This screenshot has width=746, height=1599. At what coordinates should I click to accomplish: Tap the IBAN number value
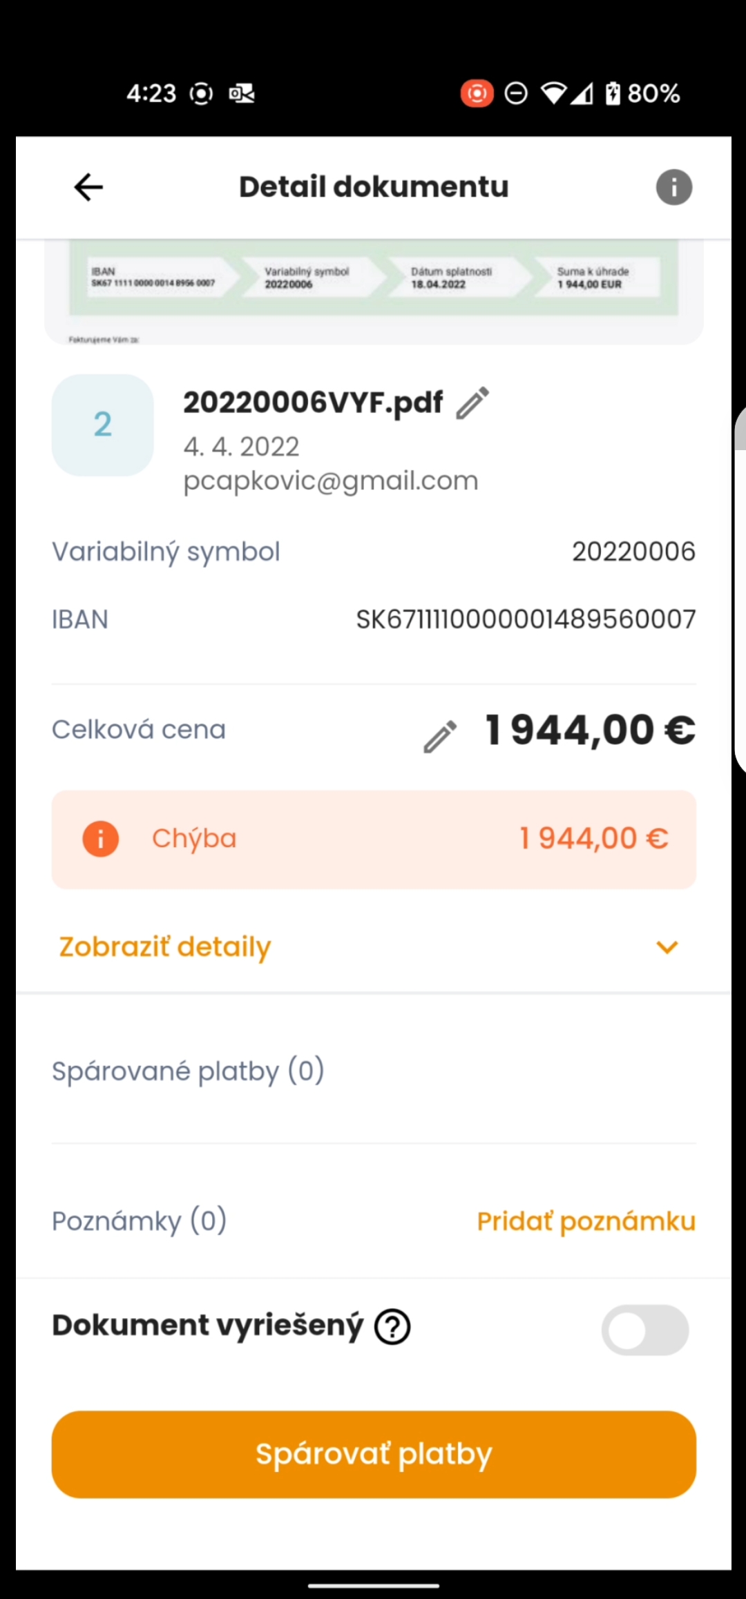(x=526, y=619)
